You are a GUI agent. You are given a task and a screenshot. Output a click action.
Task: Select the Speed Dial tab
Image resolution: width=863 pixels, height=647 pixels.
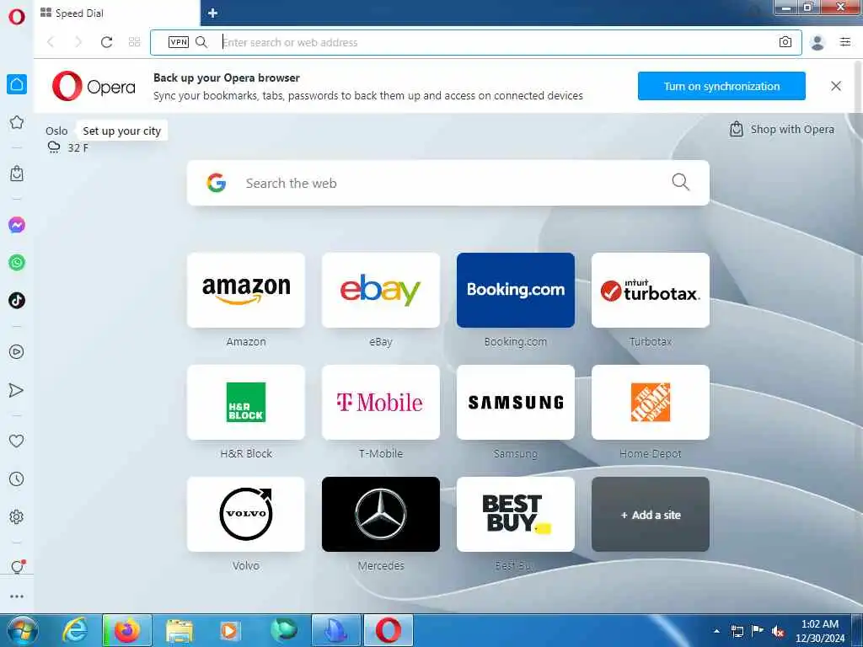[116, 13]
